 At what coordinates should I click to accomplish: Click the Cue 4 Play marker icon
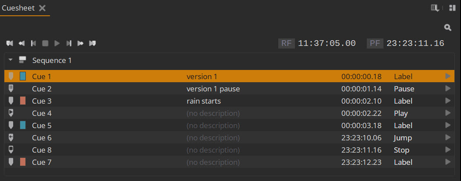point(11,113)
